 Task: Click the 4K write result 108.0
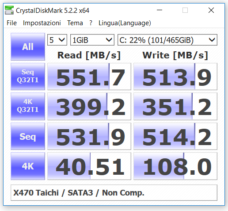175,166
